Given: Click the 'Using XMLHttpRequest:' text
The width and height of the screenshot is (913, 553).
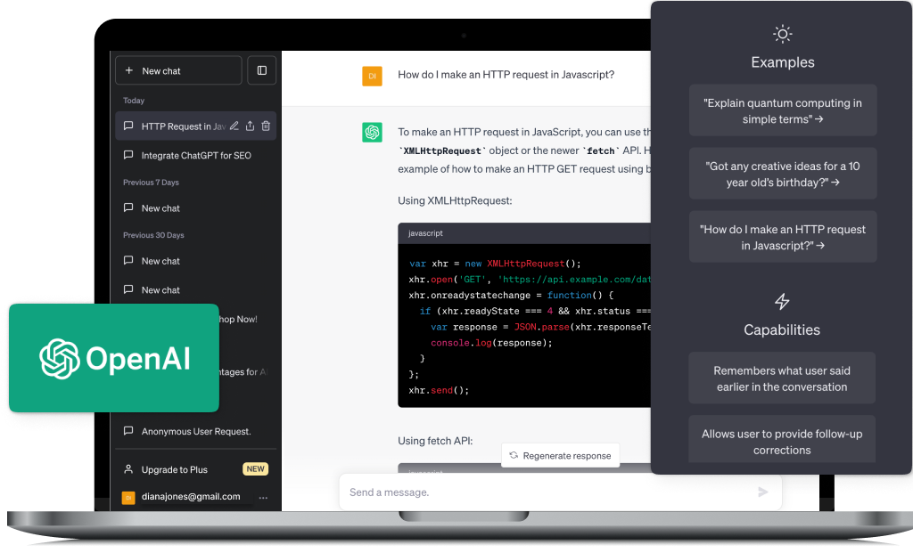Looking at the screenshot, I should pos(455,200).
